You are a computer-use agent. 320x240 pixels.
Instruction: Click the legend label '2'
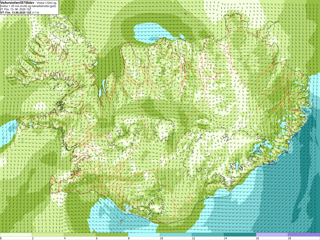[33, 238]
